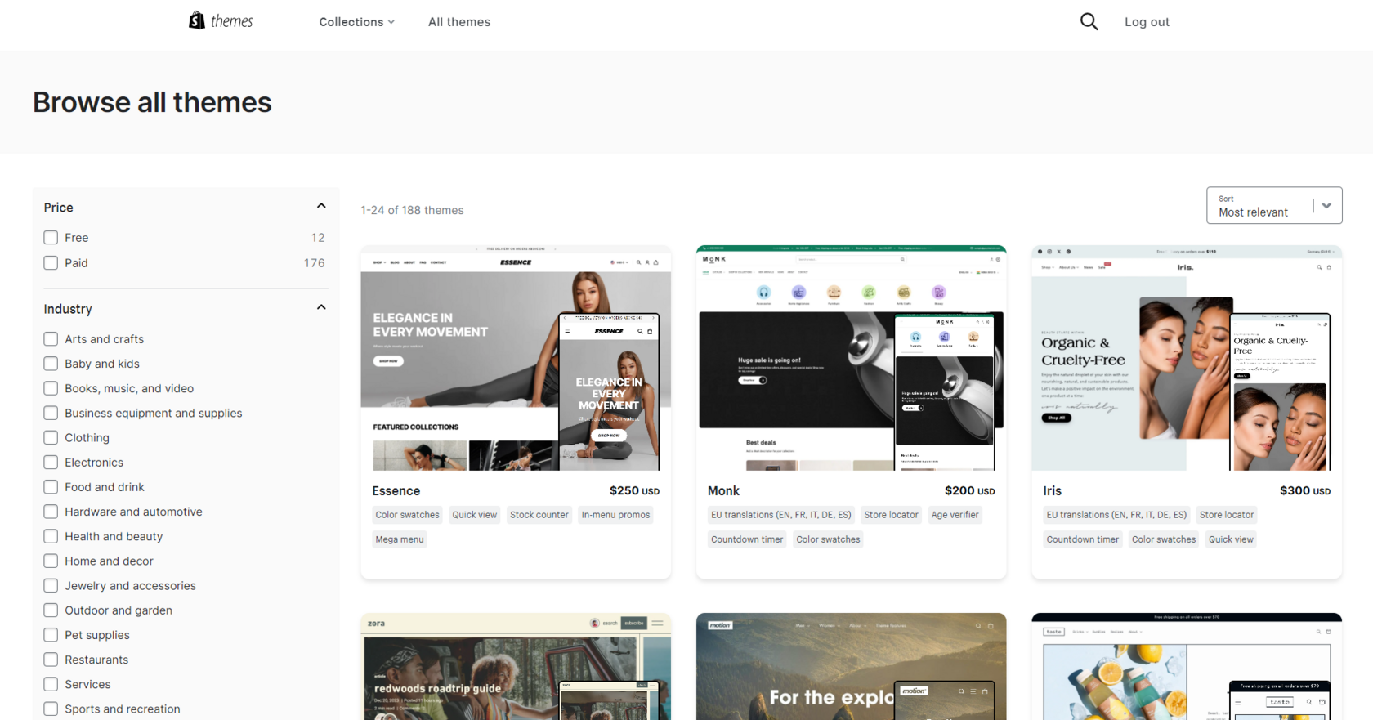
Task: Select Books, music, and video filter
Action: (x=51, y=388)
